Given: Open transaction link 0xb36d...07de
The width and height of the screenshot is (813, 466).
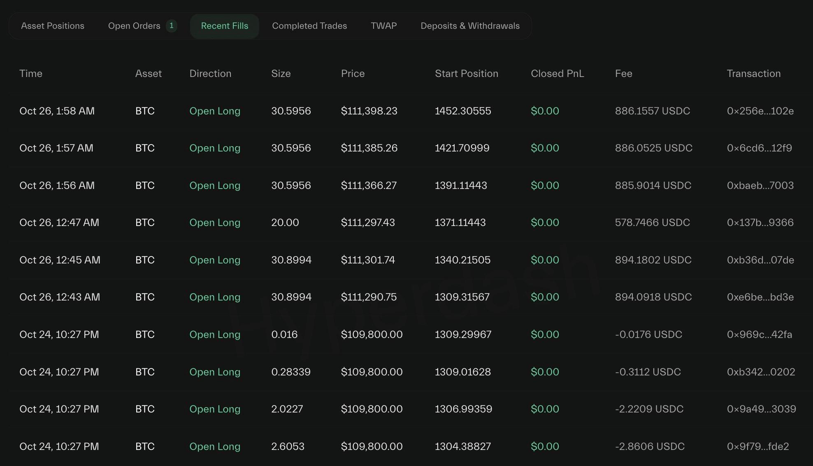Looking at the screenshot, I should coord(760,260).
